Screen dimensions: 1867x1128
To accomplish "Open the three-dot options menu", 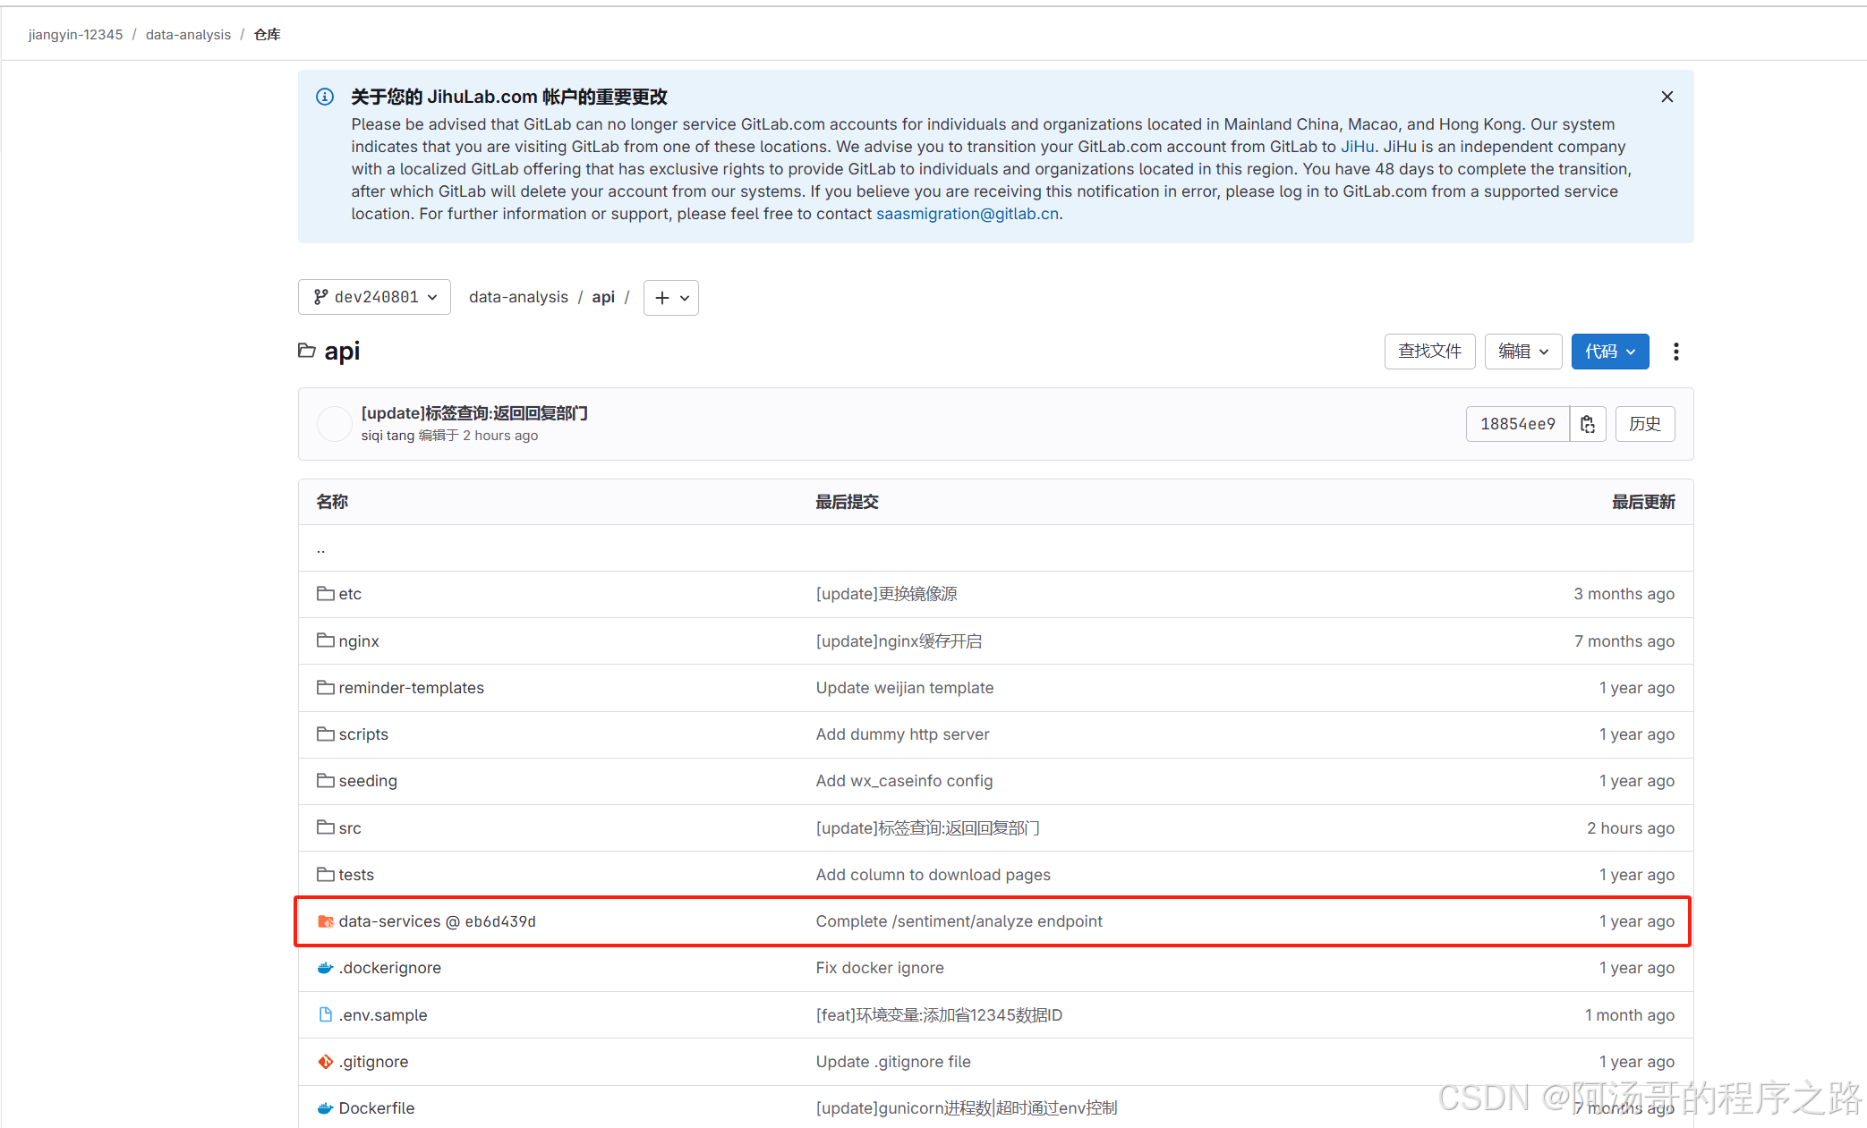I will coord(1675,351).
